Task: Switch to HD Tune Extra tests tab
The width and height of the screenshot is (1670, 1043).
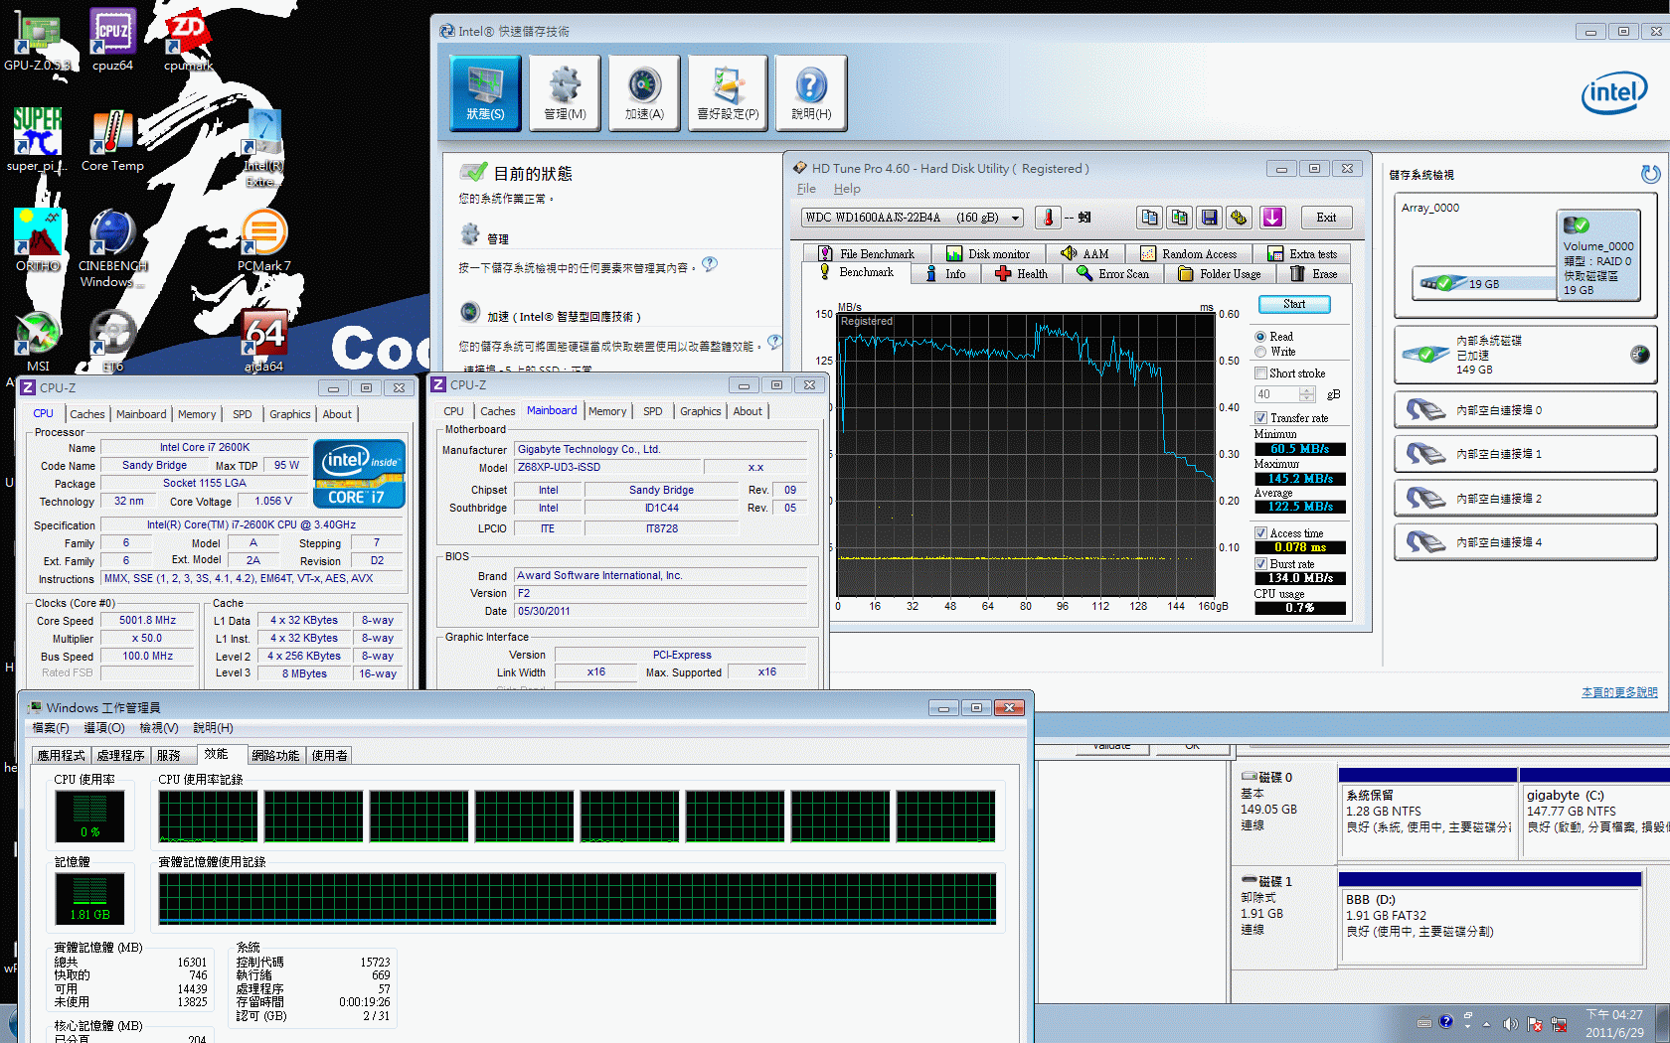Action: pos(1302,254)
